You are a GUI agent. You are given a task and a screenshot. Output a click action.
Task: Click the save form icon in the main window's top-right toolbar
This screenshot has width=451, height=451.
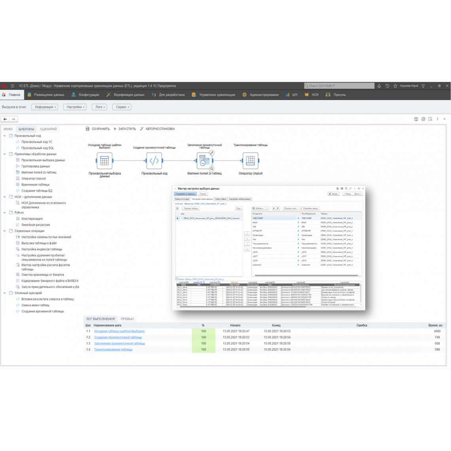(416, 119)
